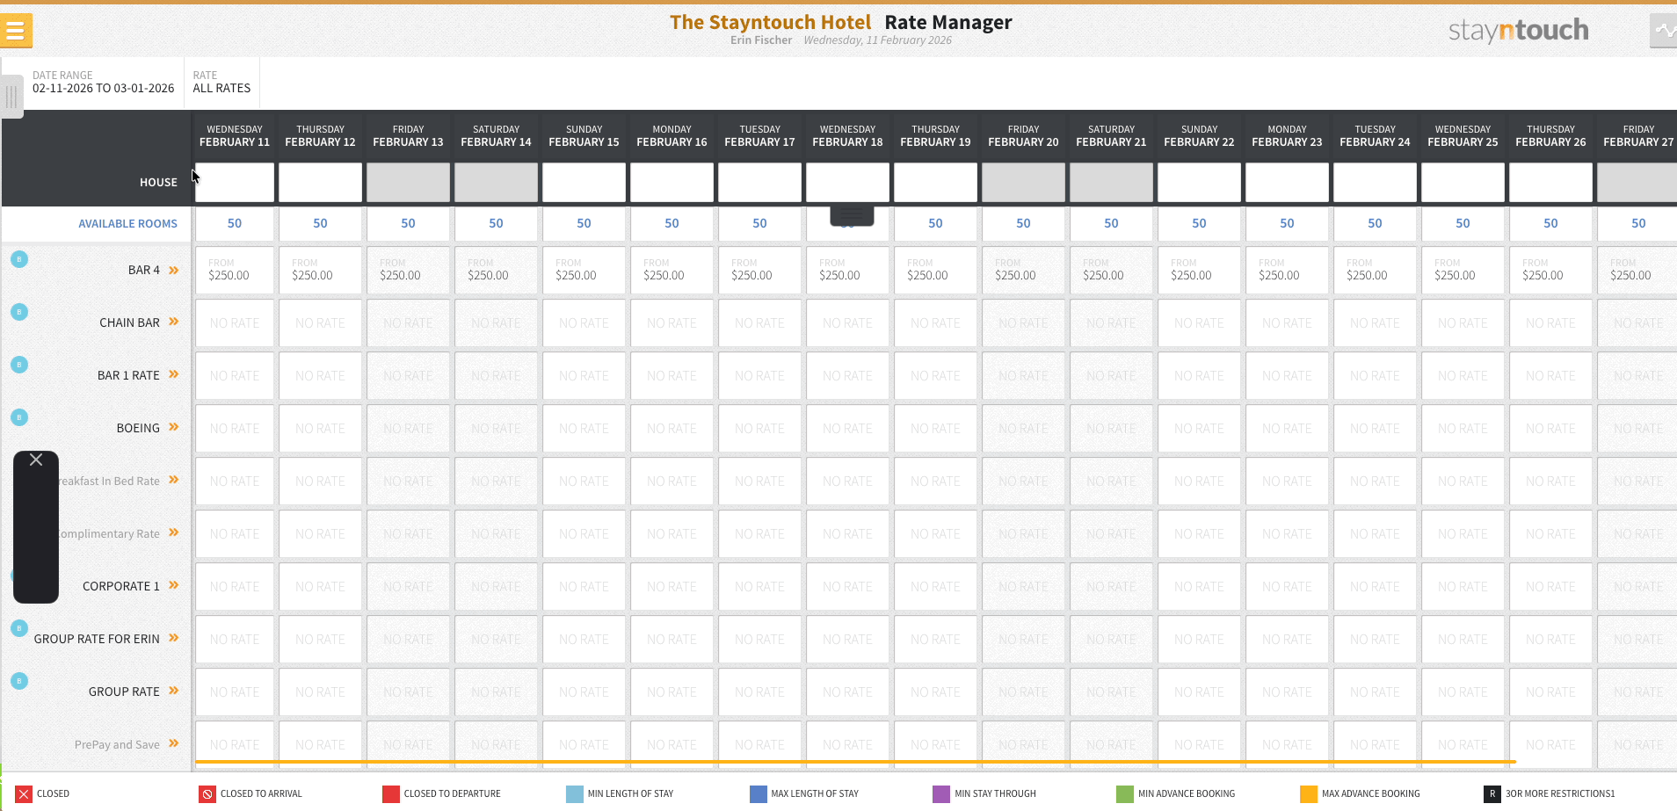This screenshot has width=1677, height=811.
Task: Click GROUP RATE NO RATE cell February 14
Action: (496, 692)
